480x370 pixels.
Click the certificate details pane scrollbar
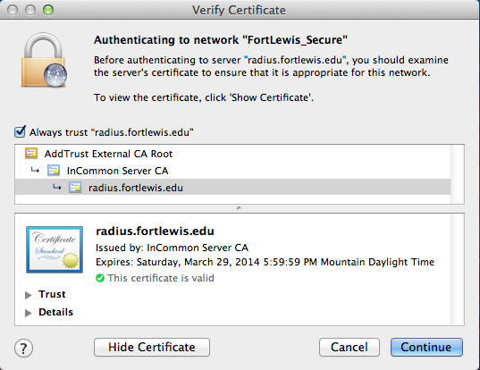pos(458,270)
